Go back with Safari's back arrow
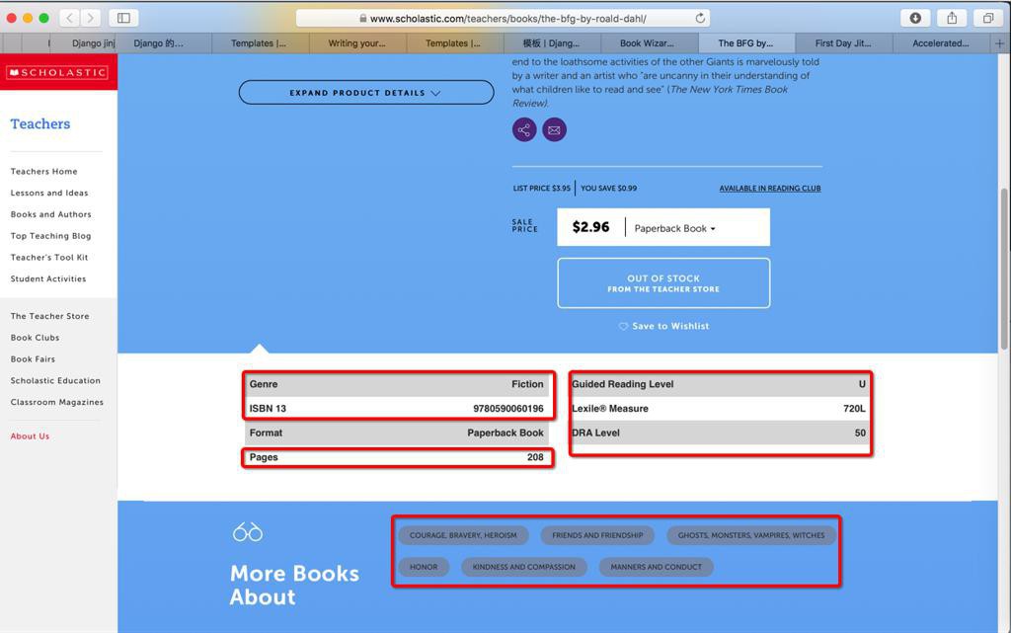Image resolution: width=1011 pixels, height=633 pixels. coord(70,18)
